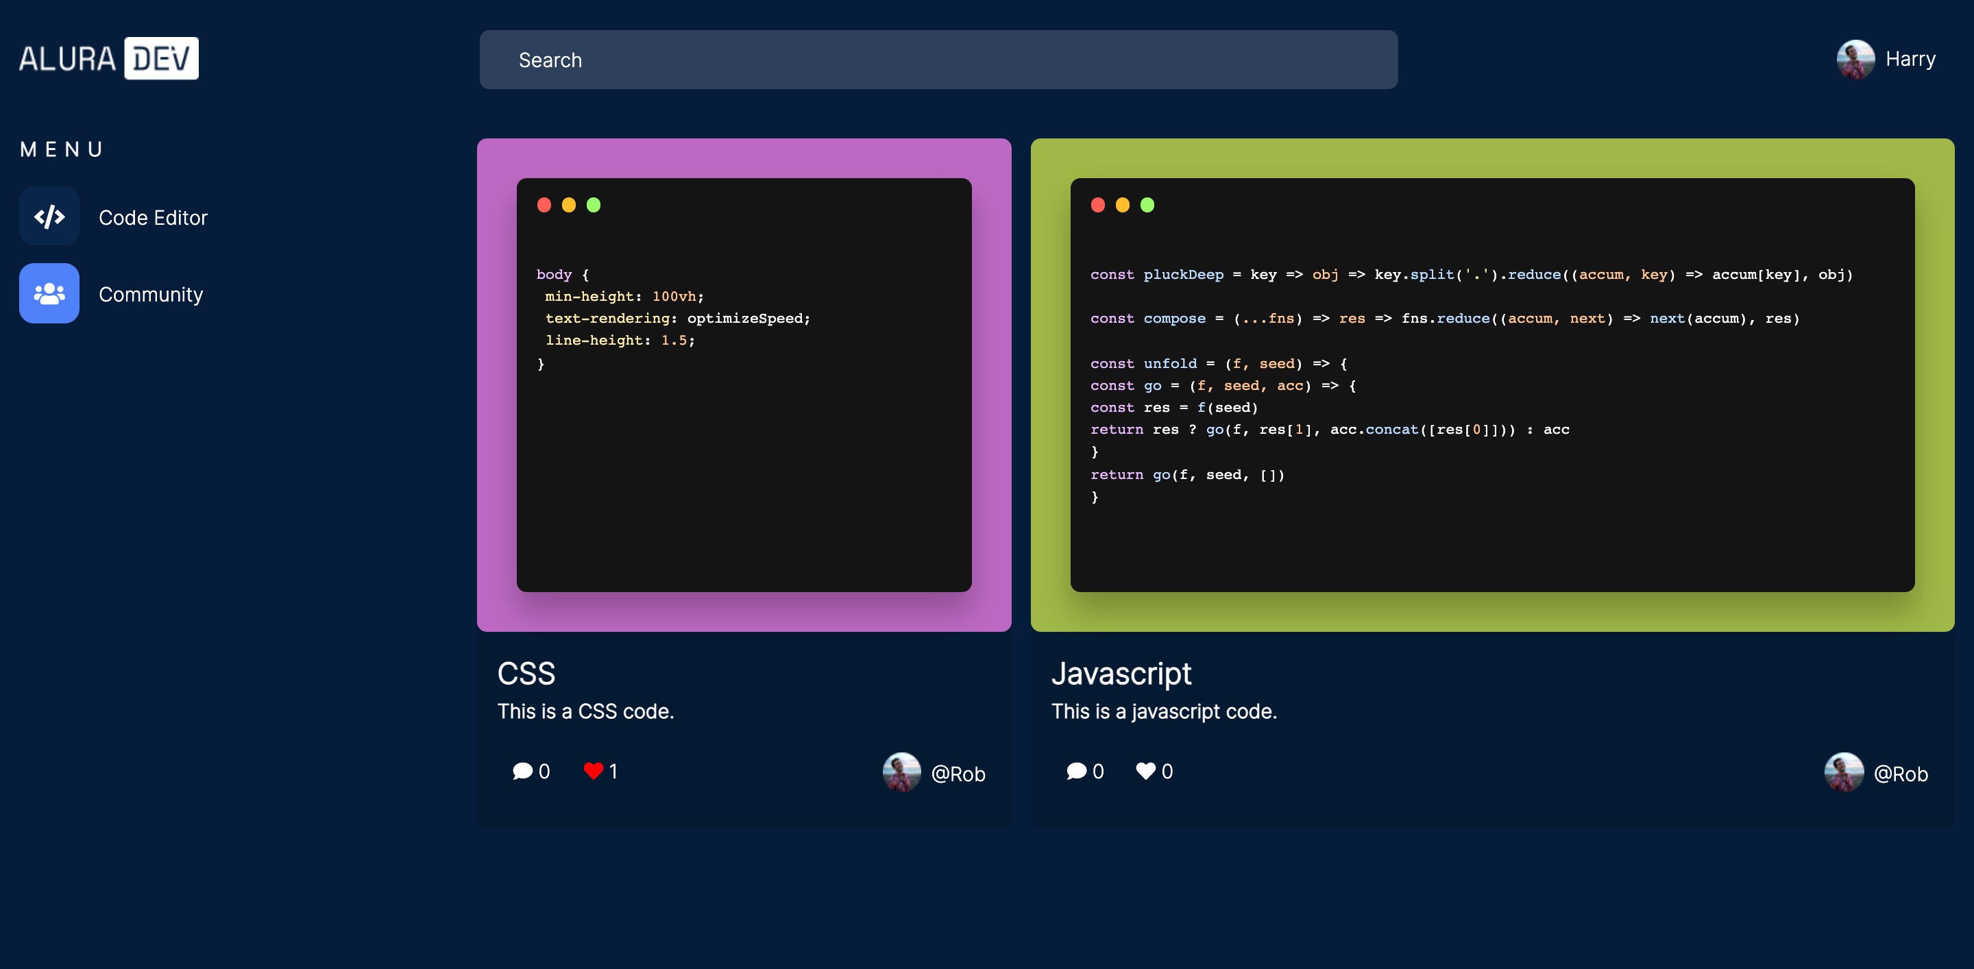Screen dimensions: 1974x969
Task: Focus the Search input field
Action: tap(938, 60)
